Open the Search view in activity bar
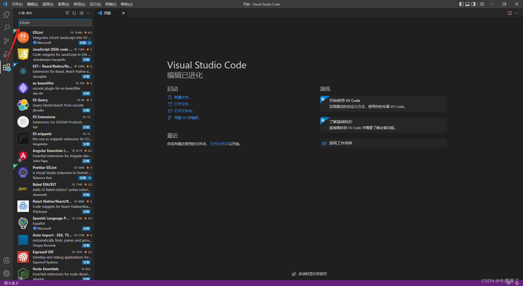The image size is (523, 286). 7,28
